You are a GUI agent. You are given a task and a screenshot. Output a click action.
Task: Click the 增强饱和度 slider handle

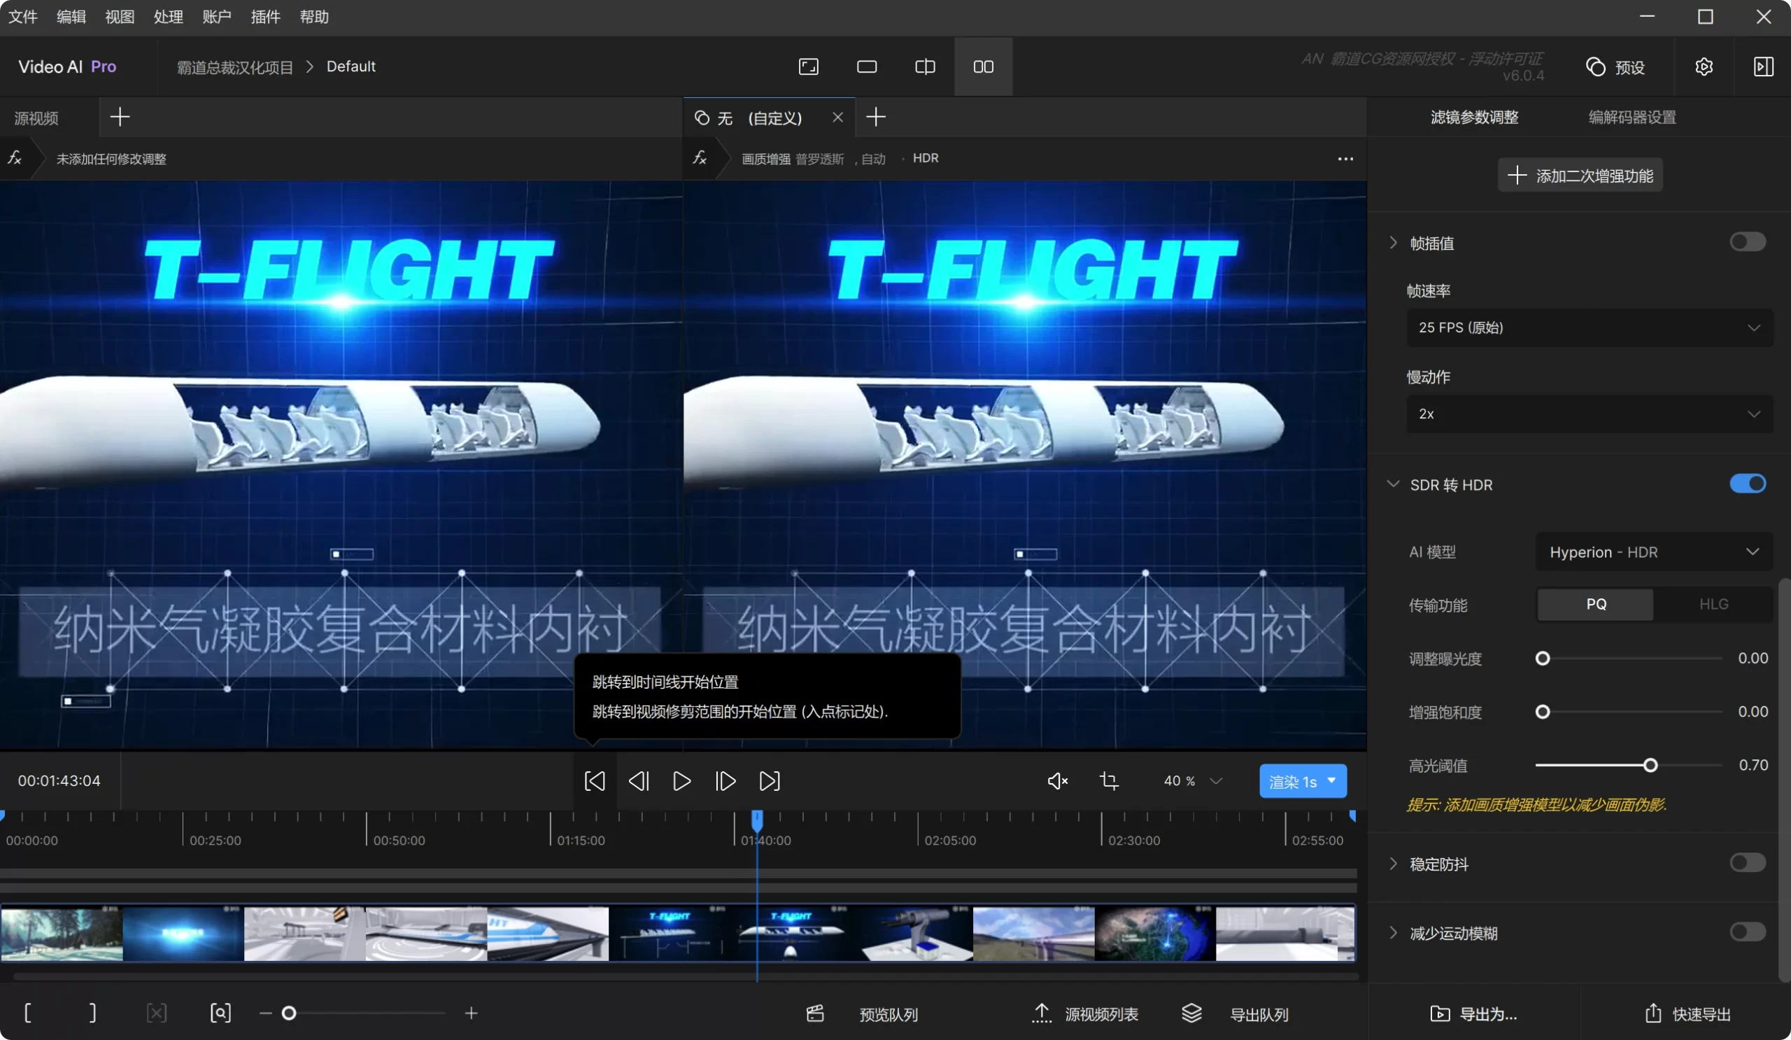(x=1542, y=712)
